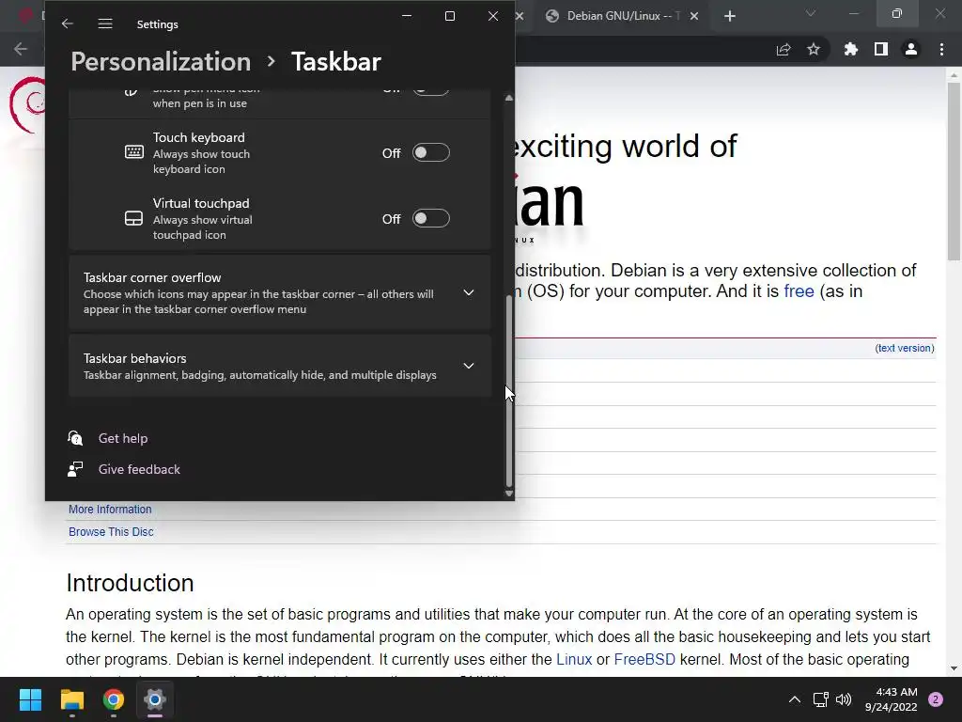Click the Settings title in the title bar

coord(157,24)
